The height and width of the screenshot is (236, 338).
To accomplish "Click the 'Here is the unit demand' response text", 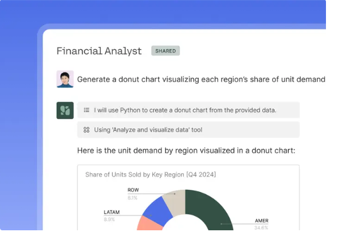I will click(x=186, y=150).
